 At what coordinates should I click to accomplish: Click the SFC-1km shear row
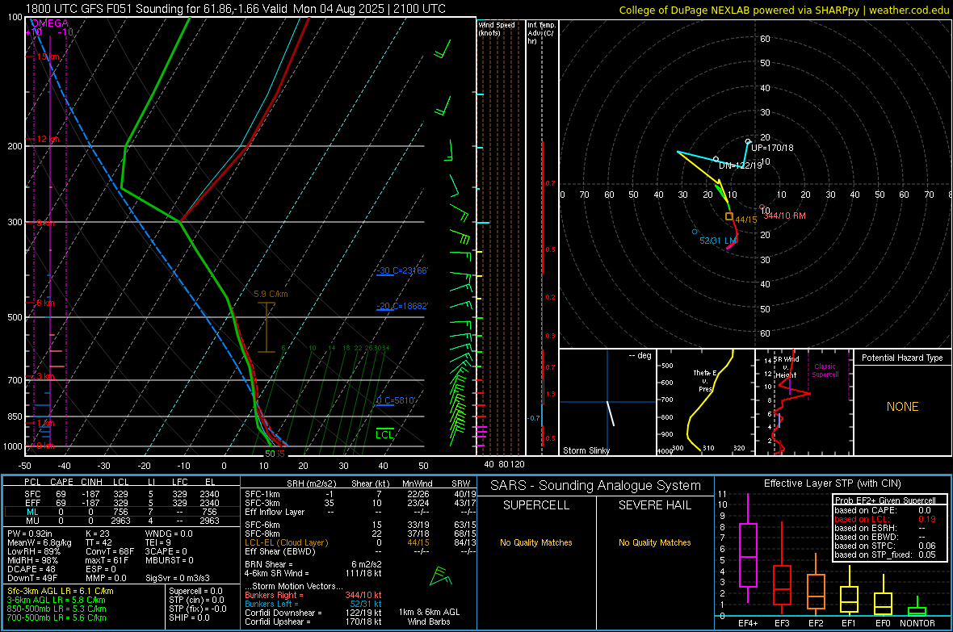[x=360, y=494]
